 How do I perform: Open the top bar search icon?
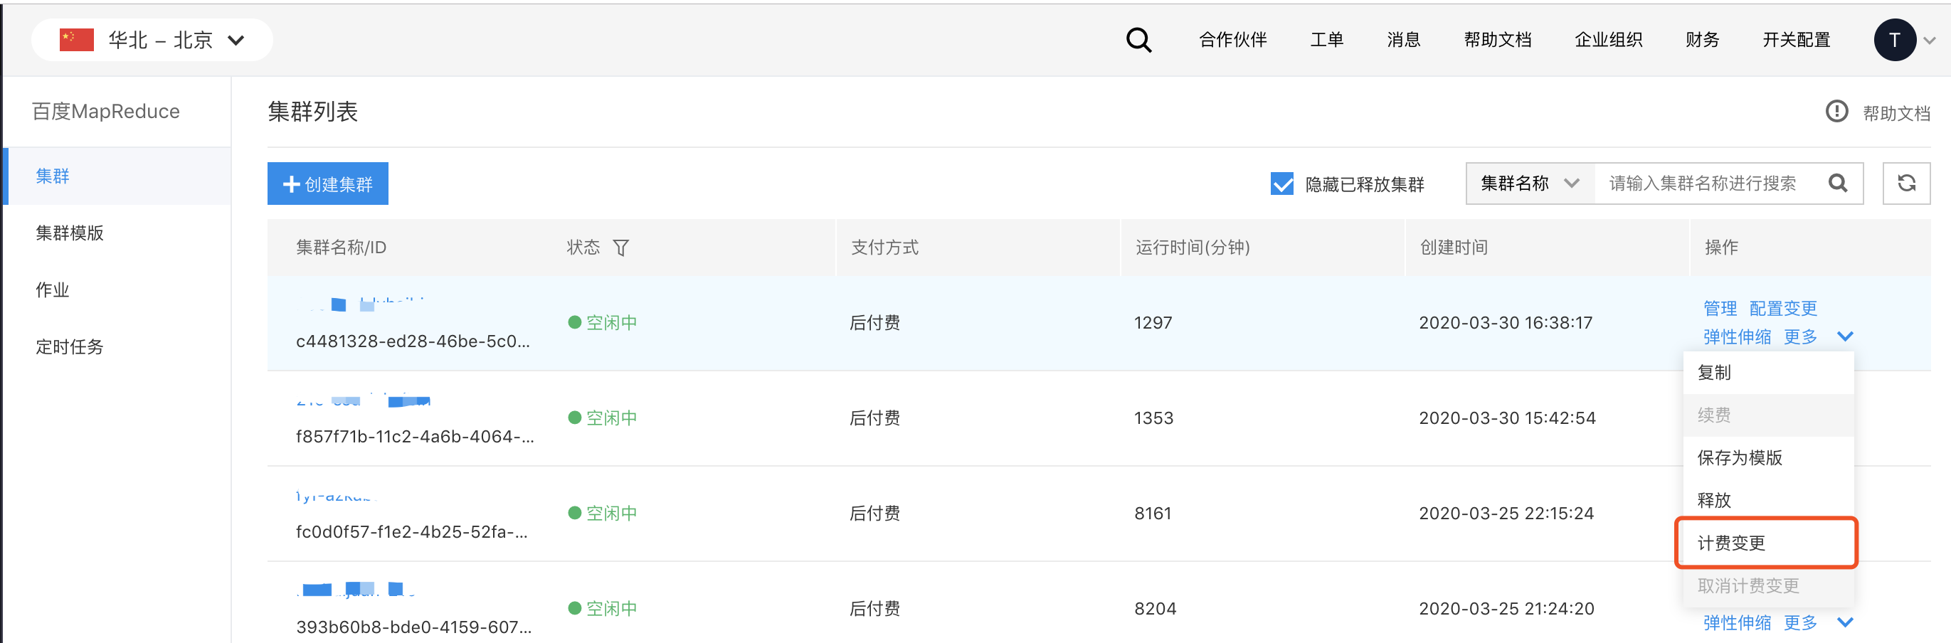pyautogui.click(x=1138, y=40)
